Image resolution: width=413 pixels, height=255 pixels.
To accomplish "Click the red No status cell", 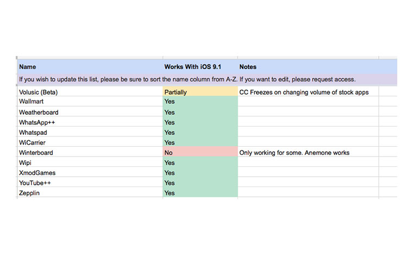I will point(200,153).
